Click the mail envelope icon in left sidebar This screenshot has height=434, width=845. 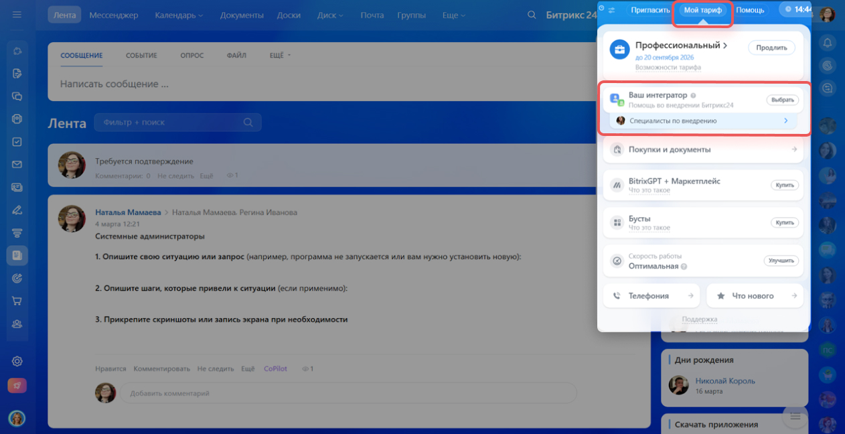17,165
